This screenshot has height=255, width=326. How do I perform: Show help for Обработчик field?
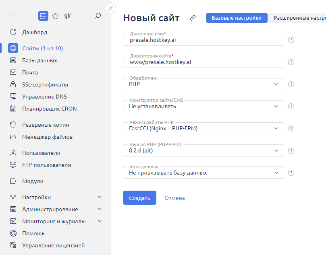pos(291,84)
